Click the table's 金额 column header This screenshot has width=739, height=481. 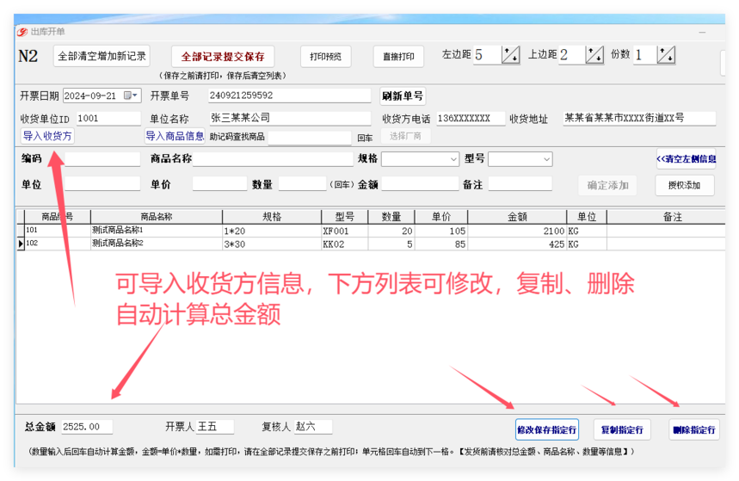coord(517,217)
